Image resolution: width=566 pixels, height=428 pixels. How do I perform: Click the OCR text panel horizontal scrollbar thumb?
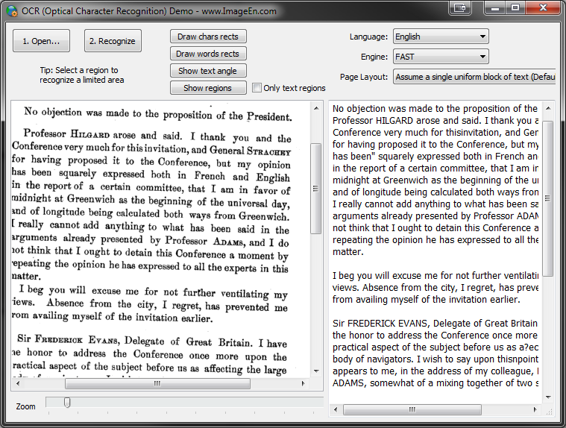click(412, 409)
